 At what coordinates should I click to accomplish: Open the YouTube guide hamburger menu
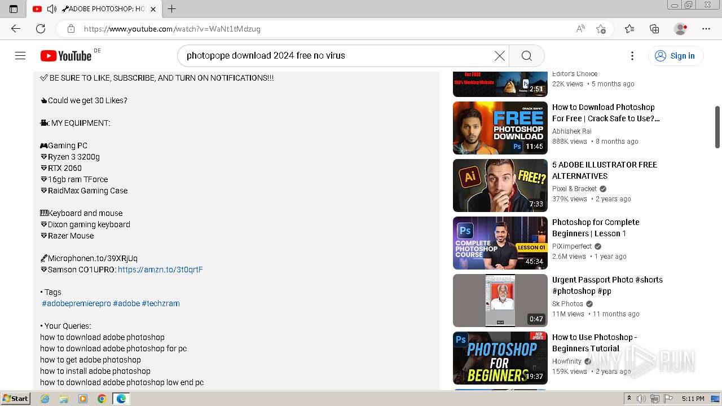(20, 55)
